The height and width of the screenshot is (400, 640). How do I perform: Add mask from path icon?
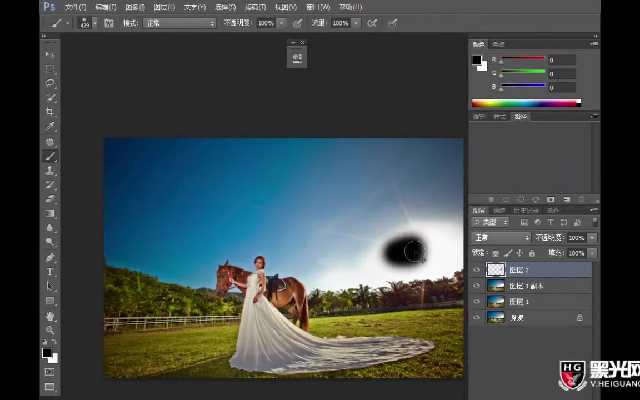click(551, 199)
